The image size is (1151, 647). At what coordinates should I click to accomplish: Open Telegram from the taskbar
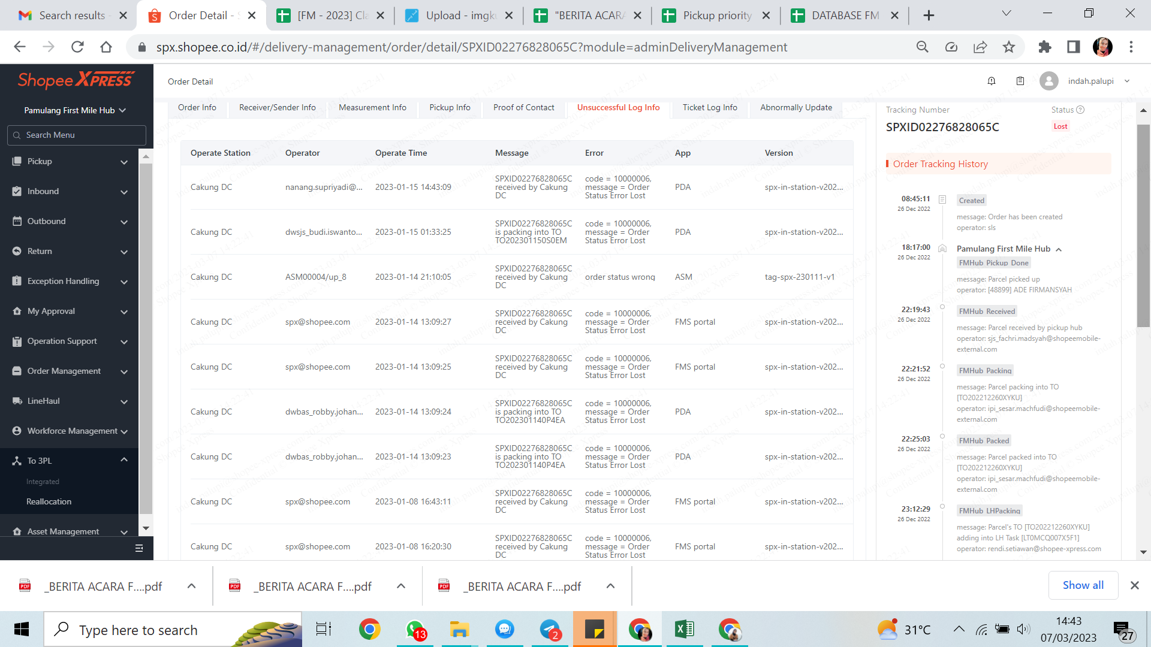coord(550,629)
